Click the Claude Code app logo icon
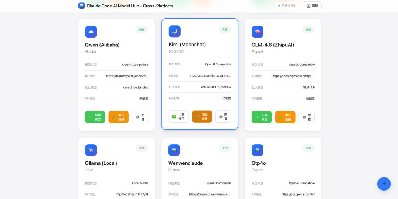The image size is (398, 199). click(x=82, y=6)
